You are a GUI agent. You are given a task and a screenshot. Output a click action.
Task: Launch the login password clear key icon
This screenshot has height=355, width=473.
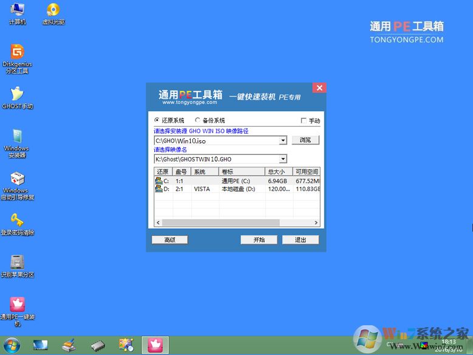point(17,221)
